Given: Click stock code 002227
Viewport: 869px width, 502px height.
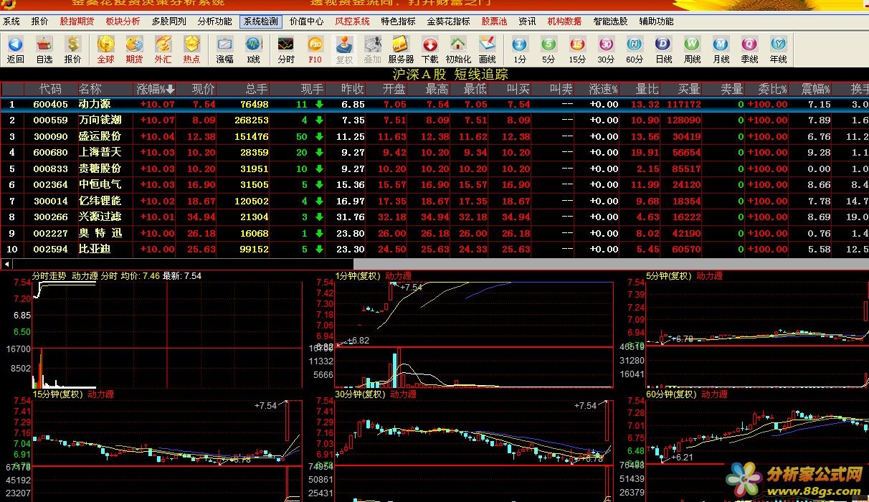Looking at the screenshot, I should (x=50, y=233).
